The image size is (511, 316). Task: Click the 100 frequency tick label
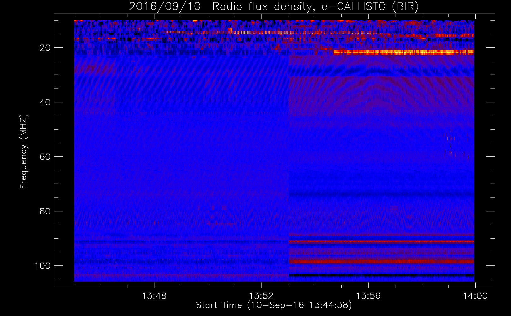(x=43, y=266)
